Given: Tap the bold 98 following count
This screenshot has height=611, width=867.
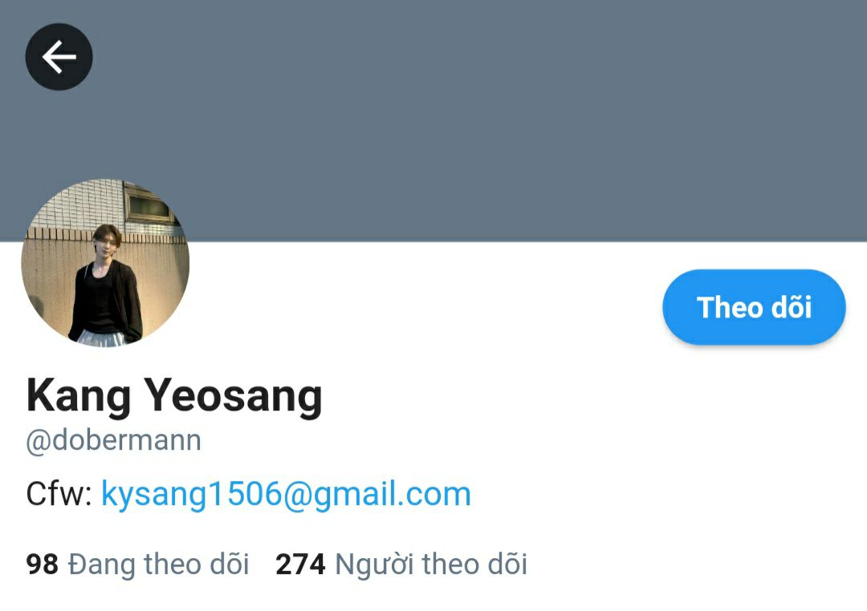Looking at the screenshot, I should click(42, 564).
